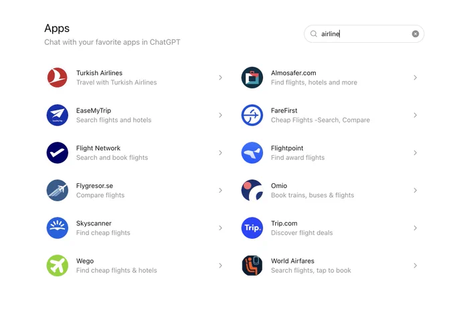The height and width of the screenshot is (313, 455).
Task: Click "Find award flights" description
Action: coord(298,158)
